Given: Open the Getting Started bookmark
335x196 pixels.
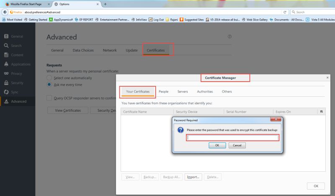Looking at the screenshot, I should pyautogui.click(x=36, y=20).
